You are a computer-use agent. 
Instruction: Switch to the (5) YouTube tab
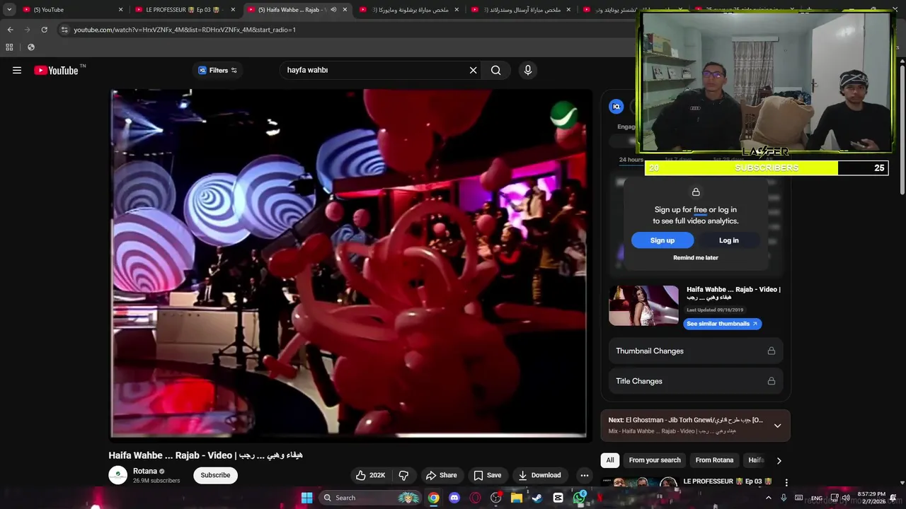click(71, 10)
